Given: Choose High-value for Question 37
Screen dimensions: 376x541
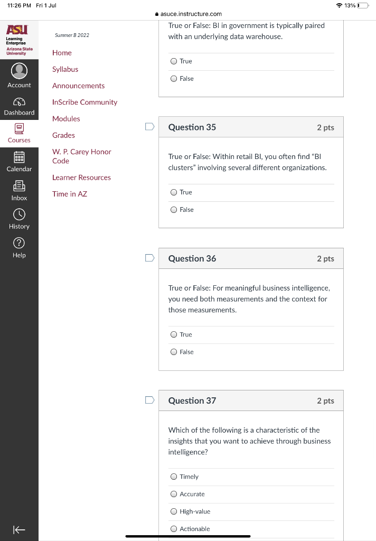Looking at the screenshot, I should (174, 511).
